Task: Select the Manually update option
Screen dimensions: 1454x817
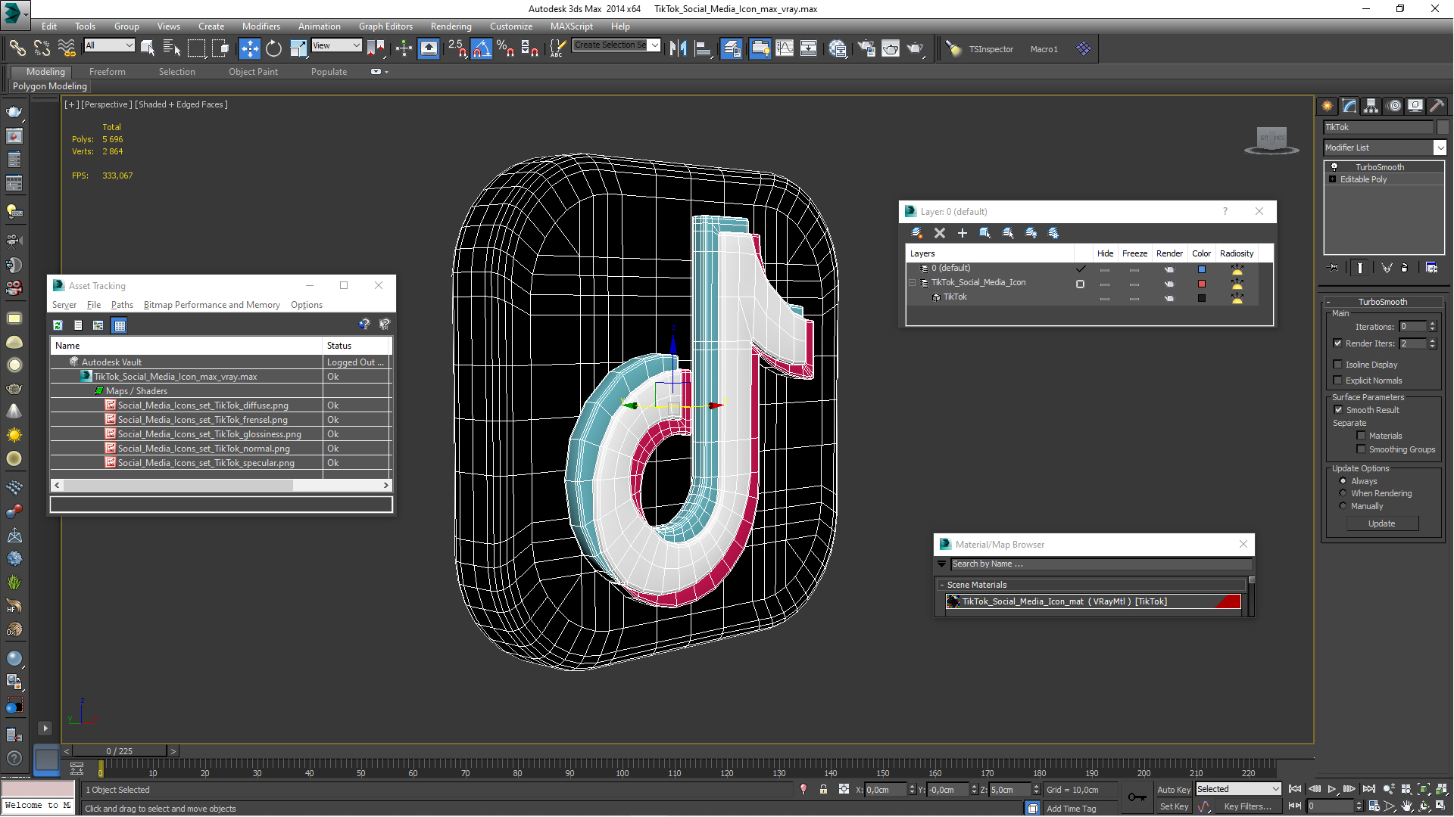Action: click(x=1343, y=506)
